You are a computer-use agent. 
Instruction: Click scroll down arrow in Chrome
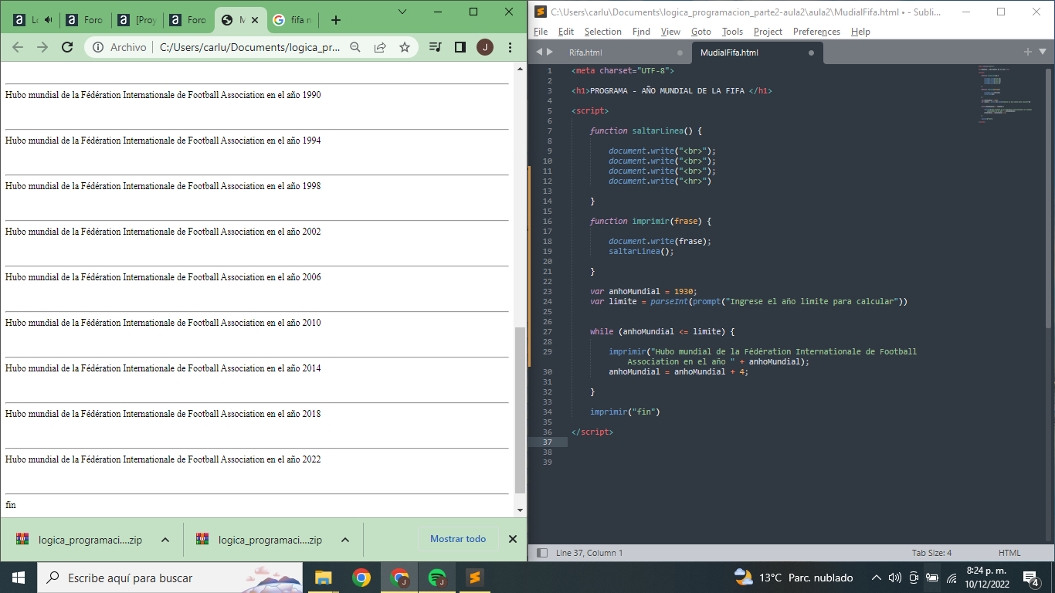520,510
